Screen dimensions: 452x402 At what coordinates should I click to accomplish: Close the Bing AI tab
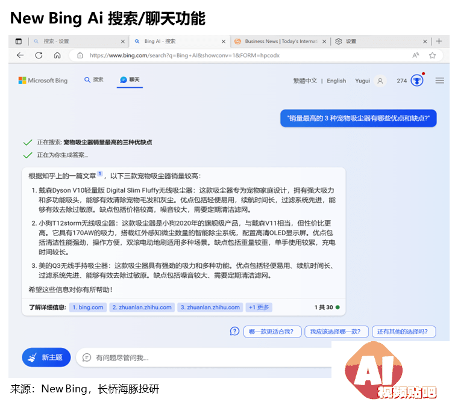[224, 42]
